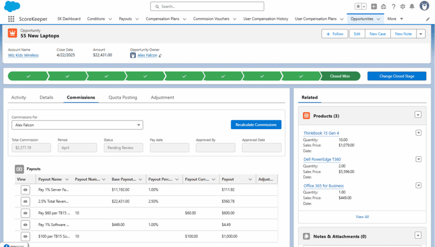This screenshot has height=247, width=435.
Task: Open SK Dashboard nav tab
Action: click(69, 19)
